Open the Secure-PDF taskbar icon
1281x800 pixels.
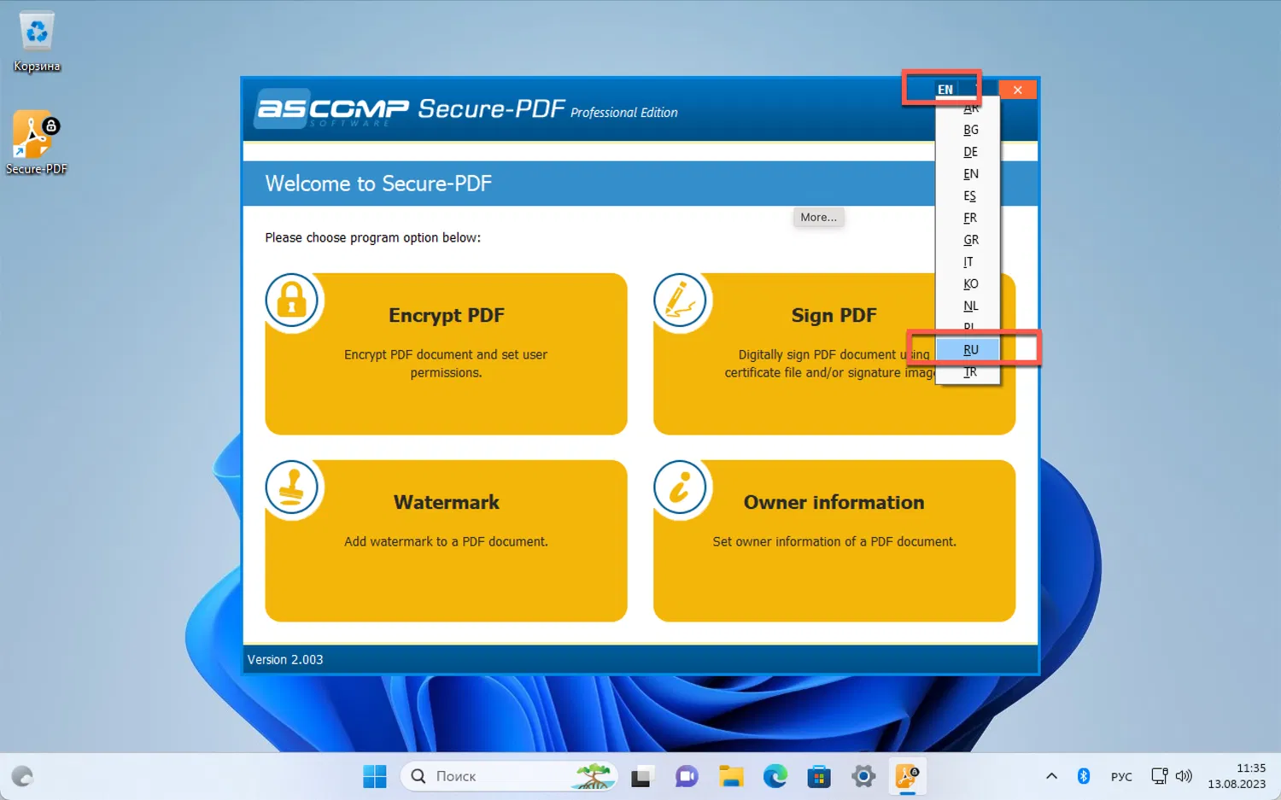[907, 775]
